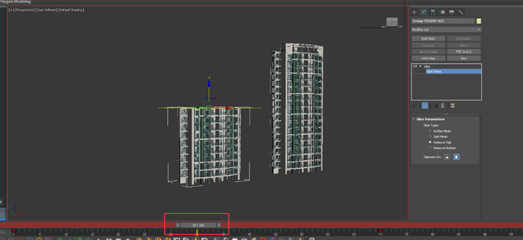Click Make Unique icon in stack tools

pyautogui.click(x=436, y=106)
